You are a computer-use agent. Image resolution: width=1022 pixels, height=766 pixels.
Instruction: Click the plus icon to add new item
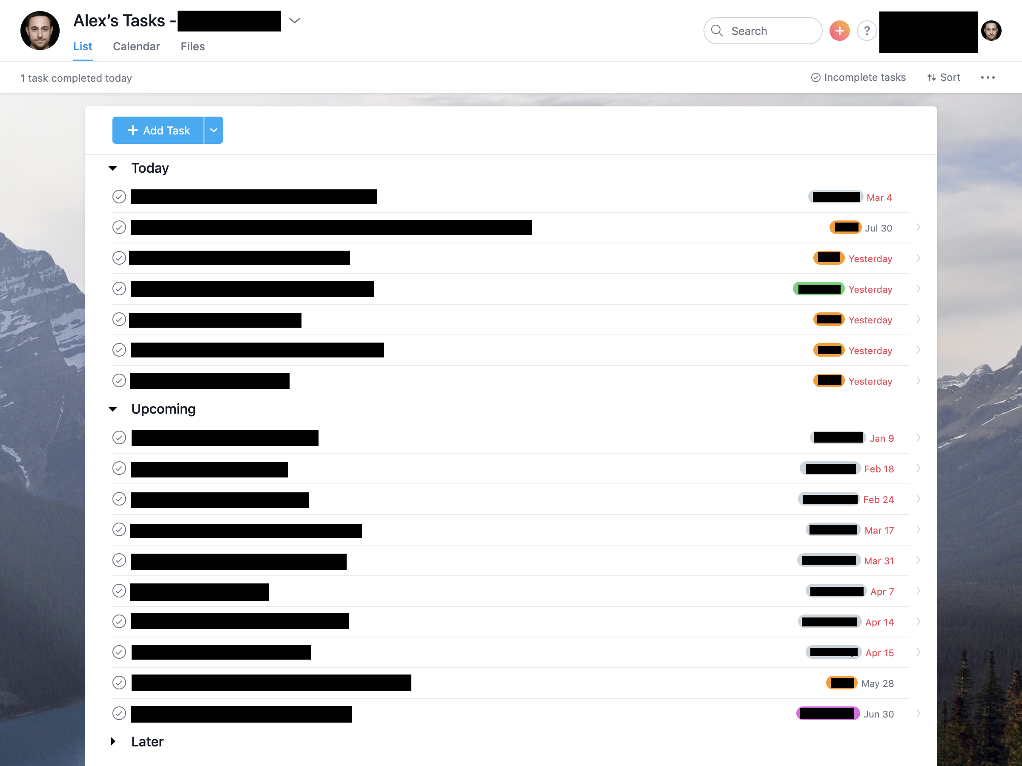coord(839,31)
